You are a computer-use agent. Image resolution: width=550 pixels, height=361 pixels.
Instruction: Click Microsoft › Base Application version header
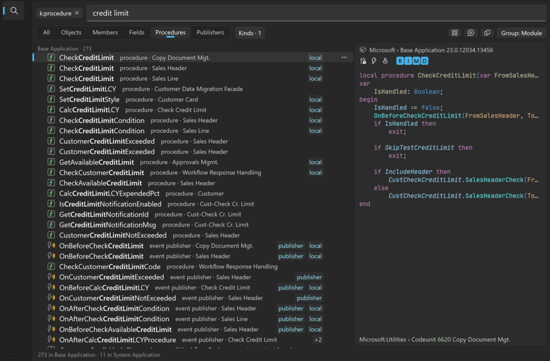431,50
